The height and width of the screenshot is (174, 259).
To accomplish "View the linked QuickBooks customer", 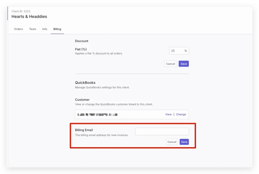I will point(169,114).
